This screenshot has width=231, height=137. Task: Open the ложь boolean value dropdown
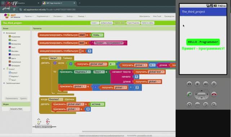[x=97, y=35]
